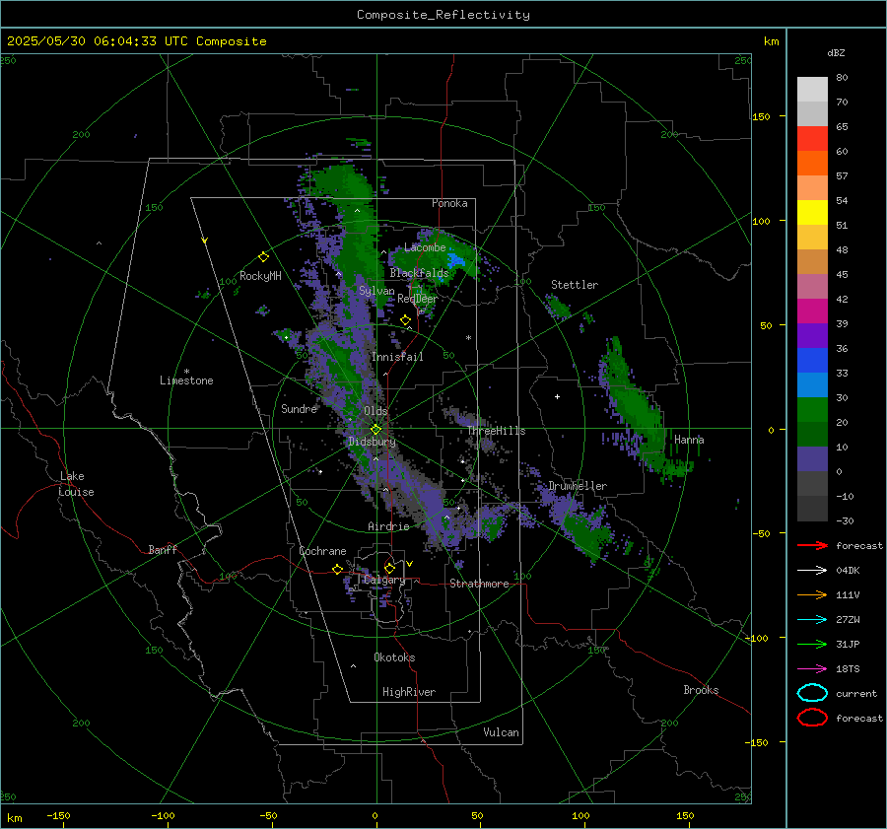The height and width of the screenshot is (829, 887).
Task: Pick the magenta 39-42 dBZ swatch
Action: (x=812, y=311)
